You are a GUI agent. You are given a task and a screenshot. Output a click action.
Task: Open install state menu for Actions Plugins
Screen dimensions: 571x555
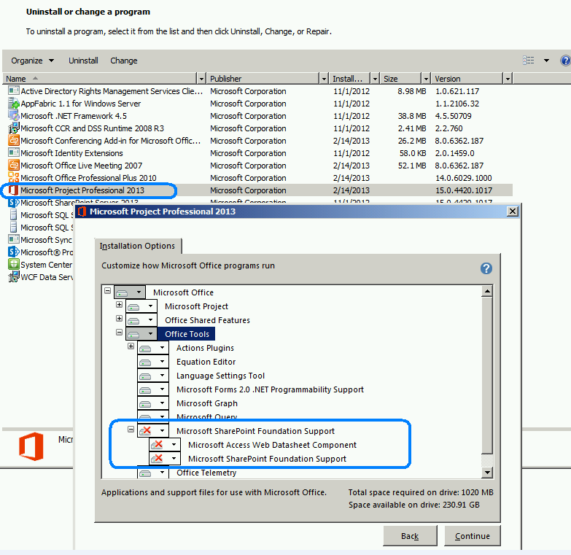click(x=153, y=348)
